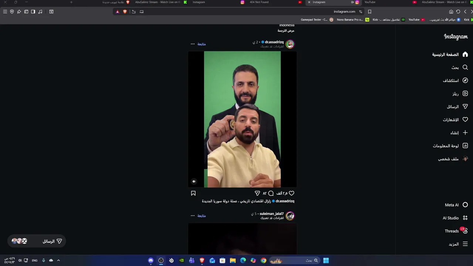Image resolution: width=473 pixels, height=266 pixels.
Task: Toggle the browser sidebar panel
Action: (x=33, y=11)
